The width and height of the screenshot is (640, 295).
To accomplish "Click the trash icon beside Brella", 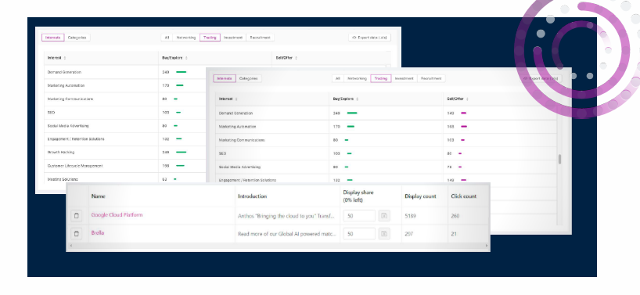I will coord(77,233).
